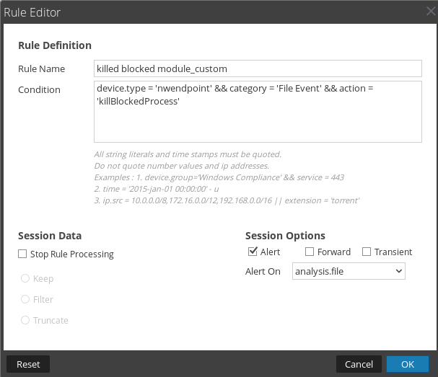Click the Rule Definition heading
This screenshot has width=438, height=377.
[55, 45]
